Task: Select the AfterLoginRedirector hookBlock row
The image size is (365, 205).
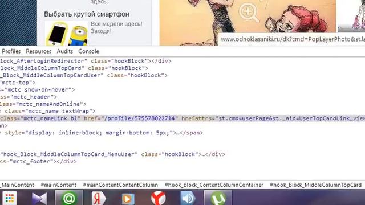Action: coord(86,61)
